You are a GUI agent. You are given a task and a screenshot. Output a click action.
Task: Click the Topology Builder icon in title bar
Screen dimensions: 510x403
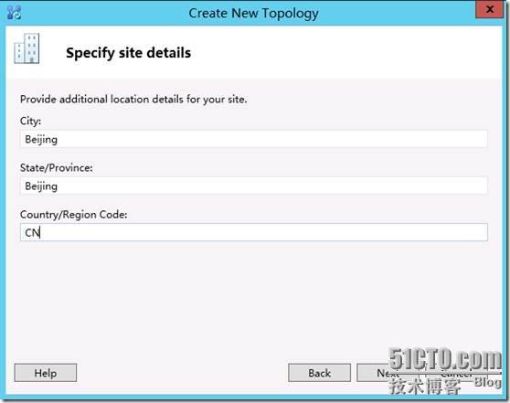14,13
